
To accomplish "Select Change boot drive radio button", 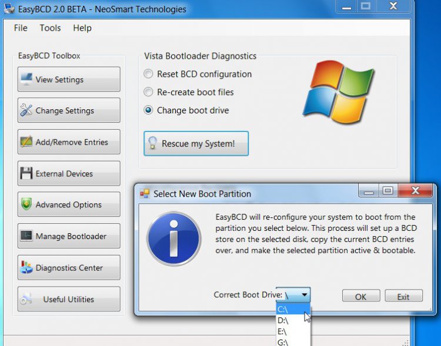I will (x=148, y=110).
